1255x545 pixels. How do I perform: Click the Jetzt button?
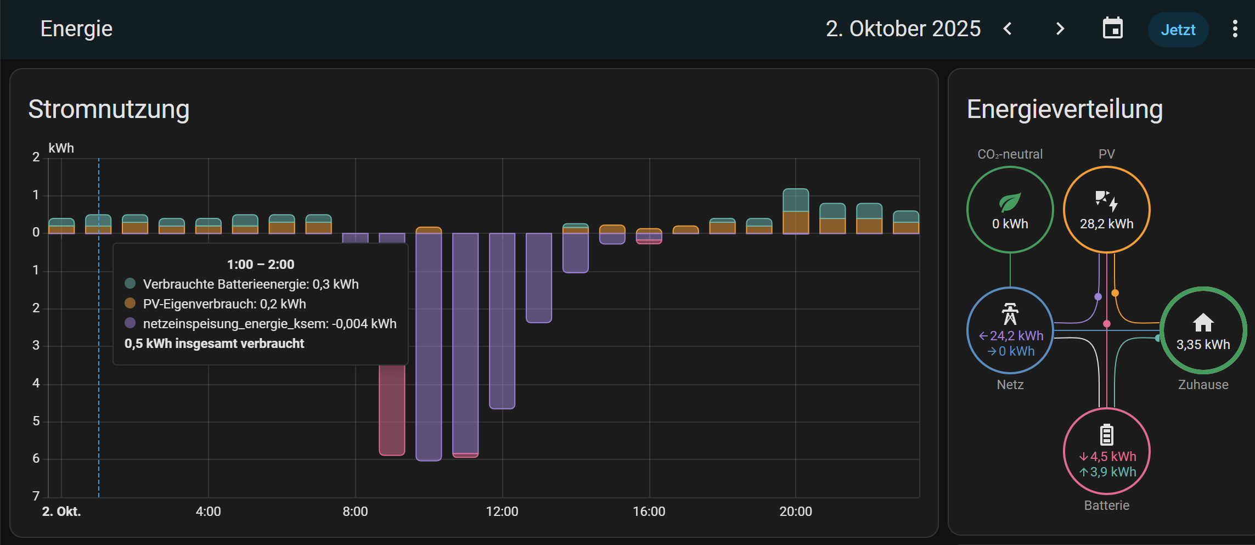click(x=1178, y=30)
